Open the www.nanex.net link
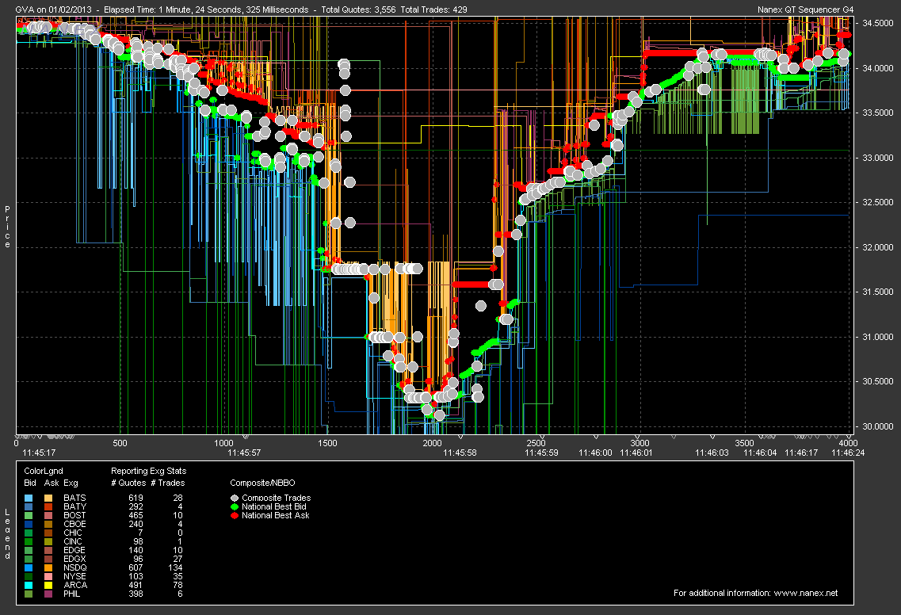The image size is (901, 615). coord(806,593)
